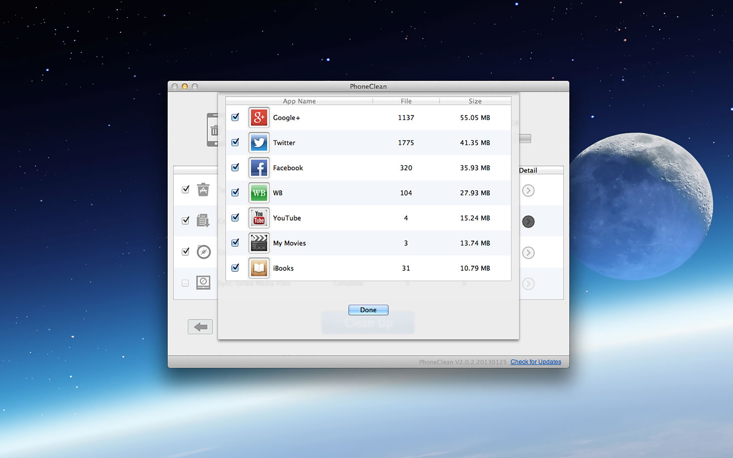Select the iBooks name text
This screenshot has width=733, height=458.
[283, 269]
